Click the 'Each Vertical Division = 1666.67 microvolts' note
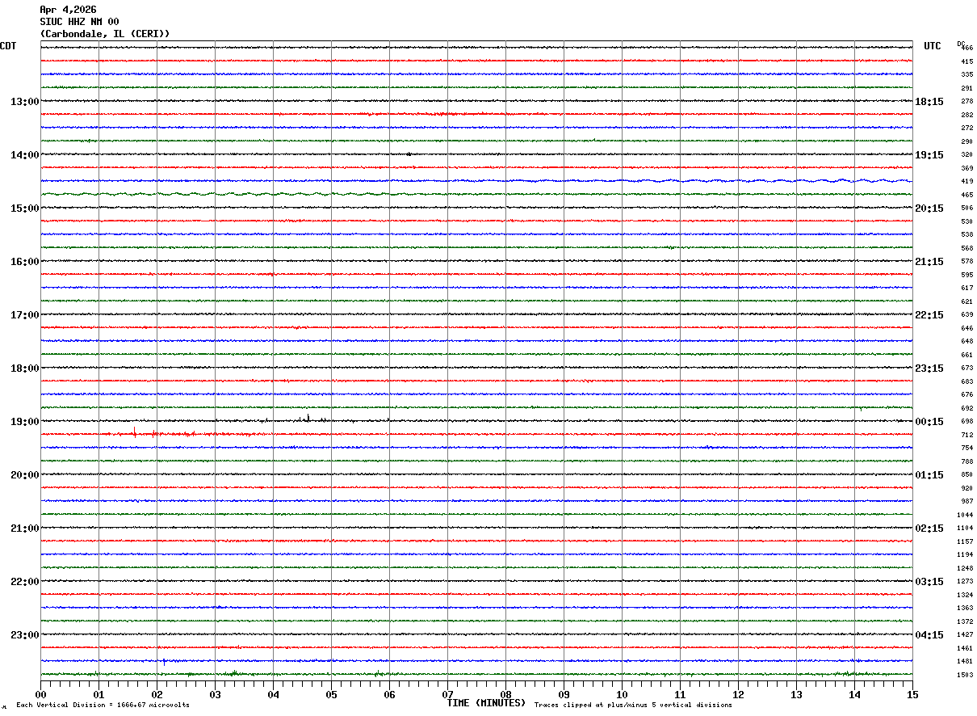 coord(103,705)
